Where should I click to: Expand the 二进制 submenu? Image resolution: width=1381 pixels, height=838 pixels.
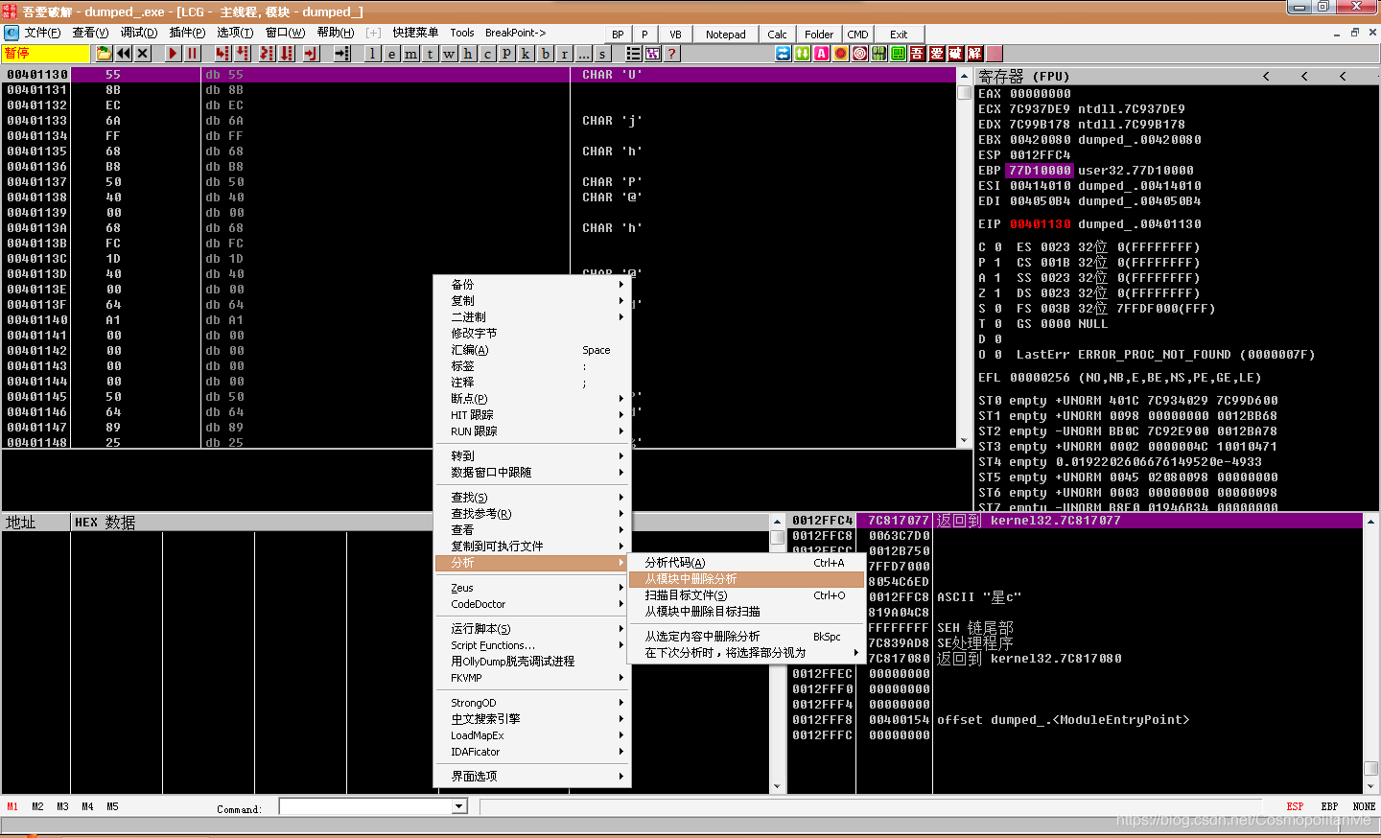[x=532, y=317]
